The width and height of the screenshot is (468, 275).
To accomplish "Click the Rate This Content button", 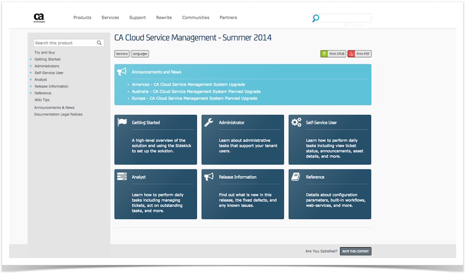I will 355,251.
